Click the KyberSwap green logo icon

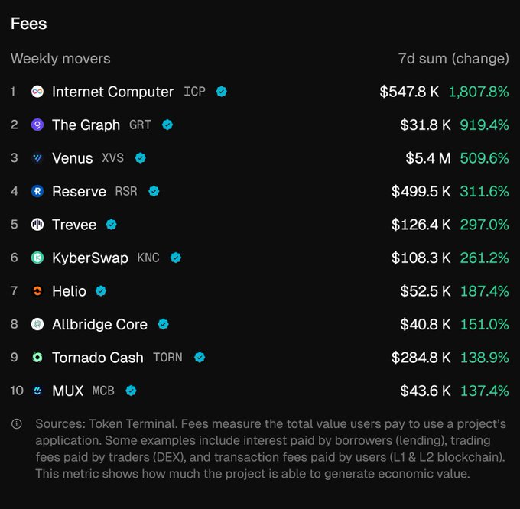[37, 258]
